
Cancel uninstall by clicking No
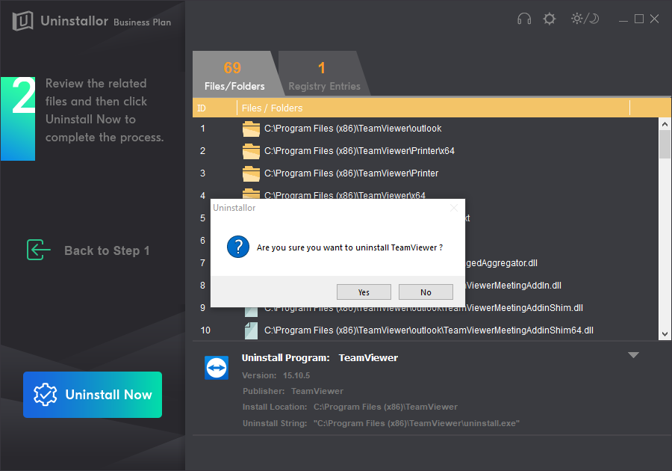click(426, 292)
